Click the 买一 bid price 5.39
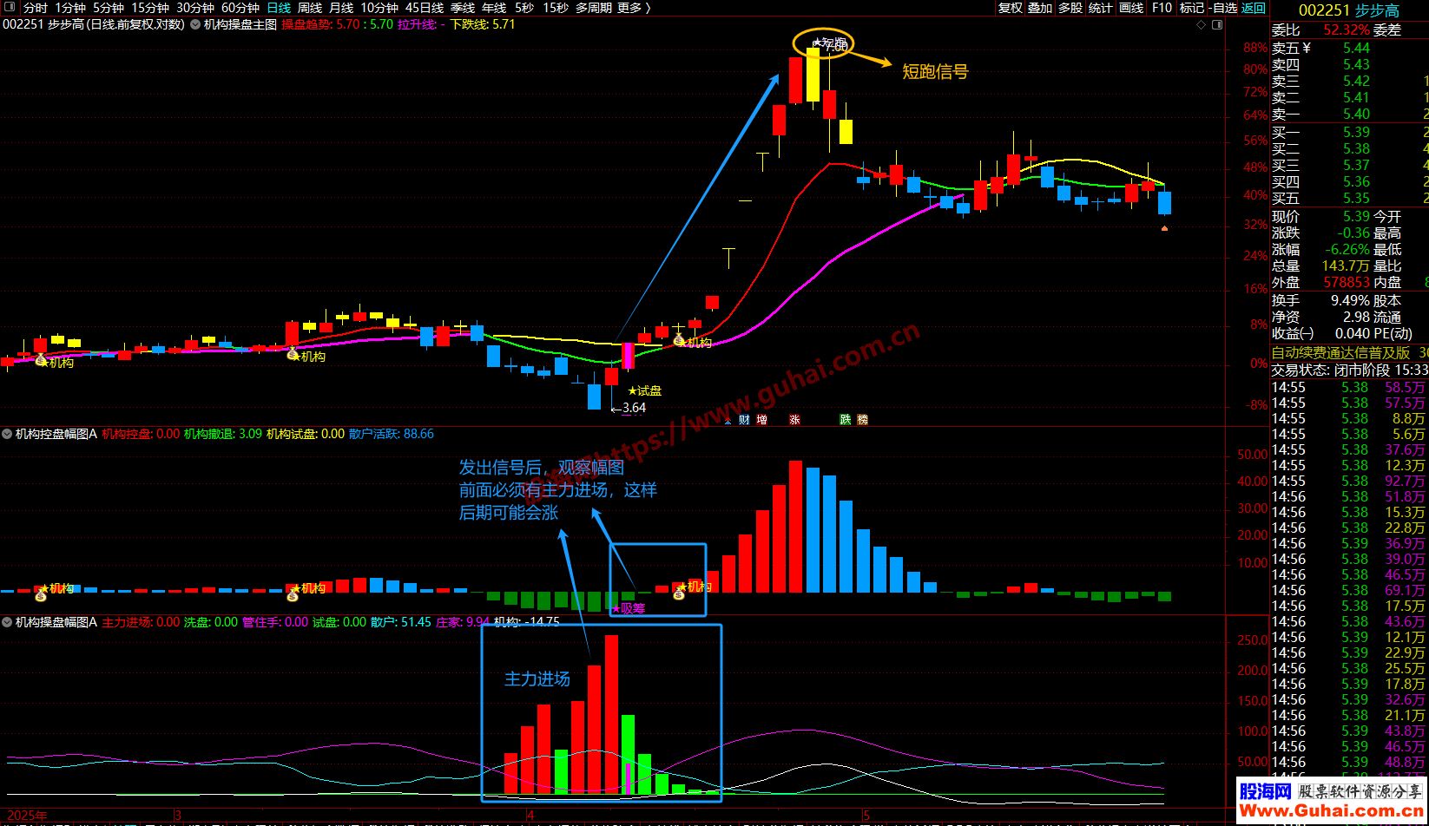The image size is (1429, 826). [1356, 132]
